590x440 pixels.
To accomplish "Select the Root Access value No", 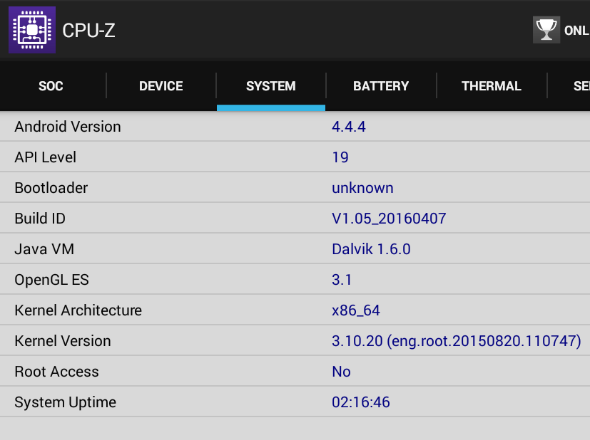I will tap(341, 372).
